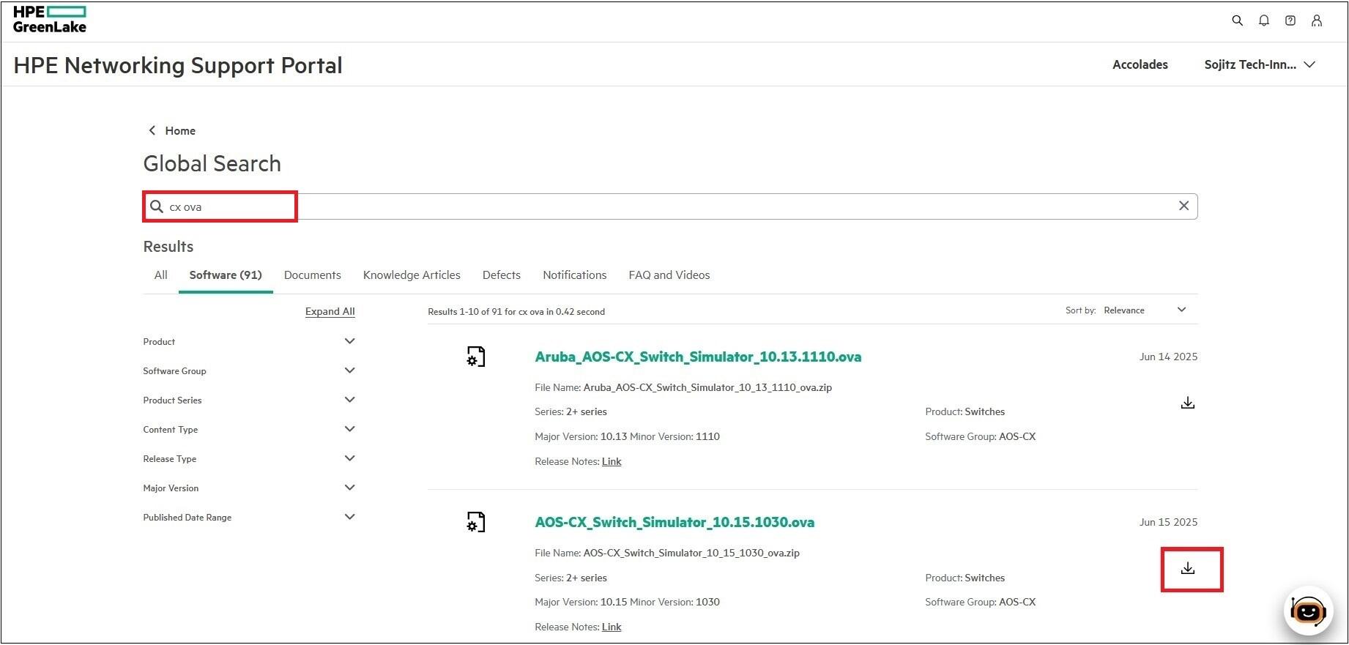This screenshot has width=1349, height=645.
Task: Switch to the Knowledge Articles tab
Action: pyautogui.click(x=412, y=275)
